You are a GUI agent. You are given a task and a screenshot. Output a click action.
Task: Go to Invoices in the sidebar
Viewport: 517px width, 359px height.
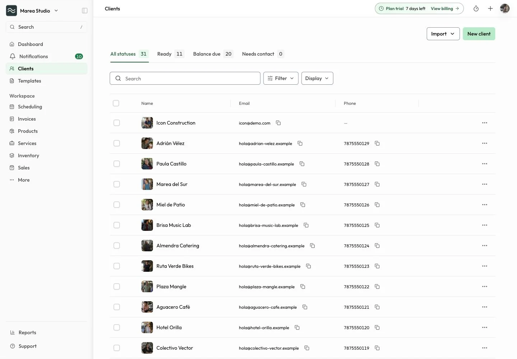[46, 119]
